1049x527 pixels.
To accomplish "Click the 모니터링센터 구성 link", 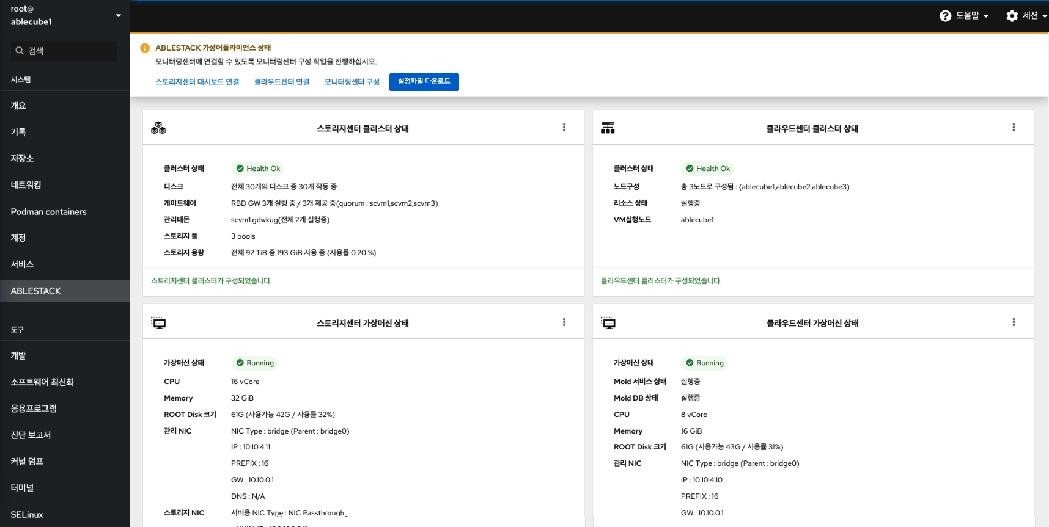I will coord(352,82).
